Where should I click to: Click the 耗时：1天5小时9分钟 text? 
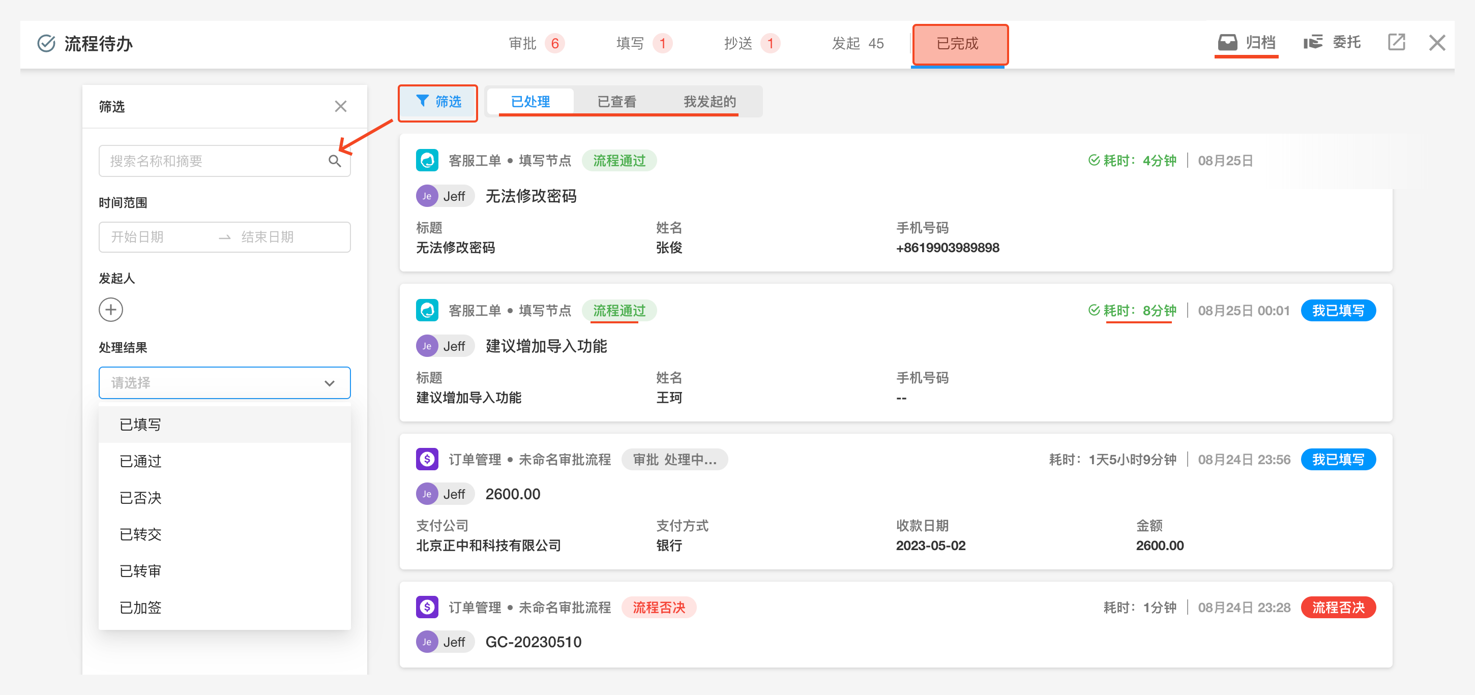coord(1112,460)
